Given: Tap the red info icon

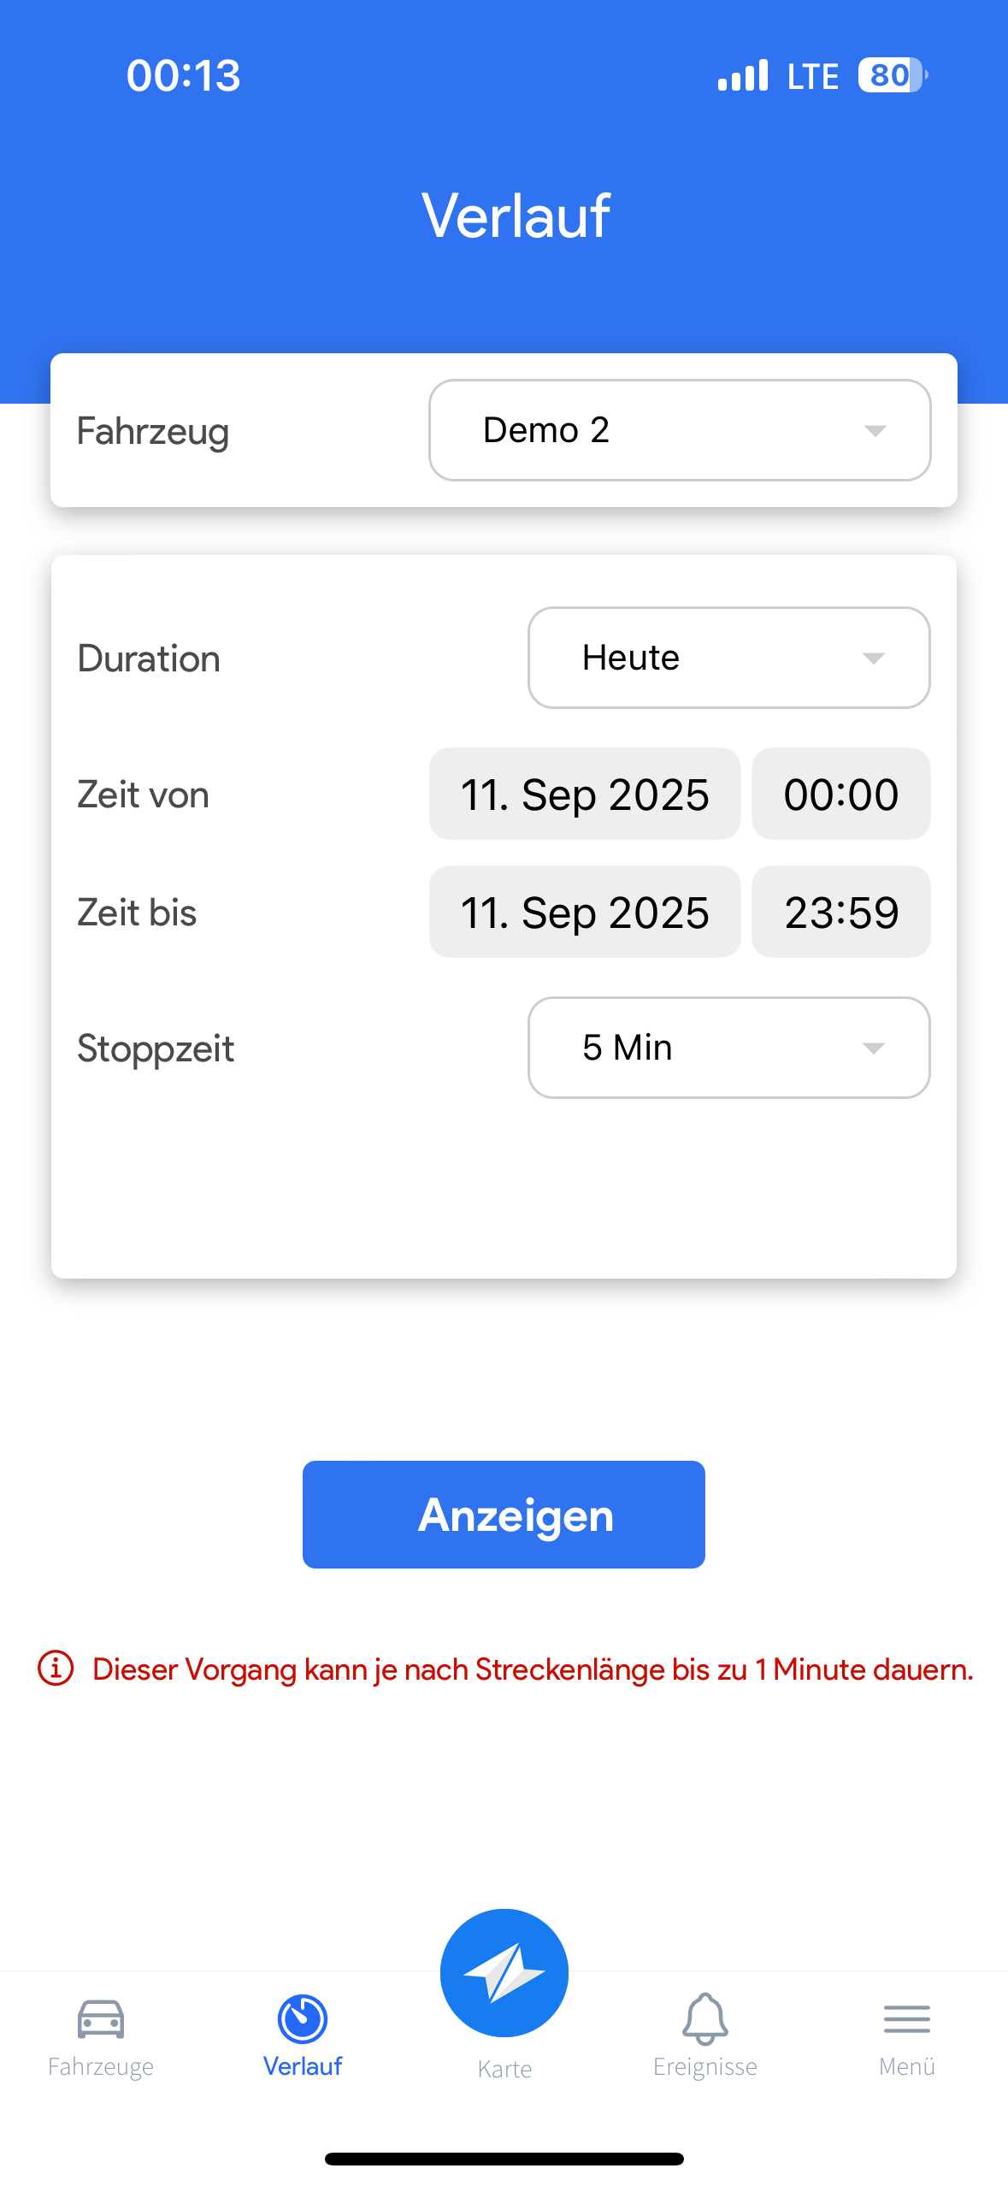Looking at the screenshot, I should point(56,1669).
